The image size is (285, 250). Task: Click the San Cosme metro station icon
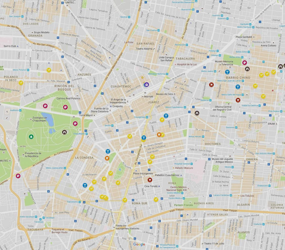click(159, 30)
